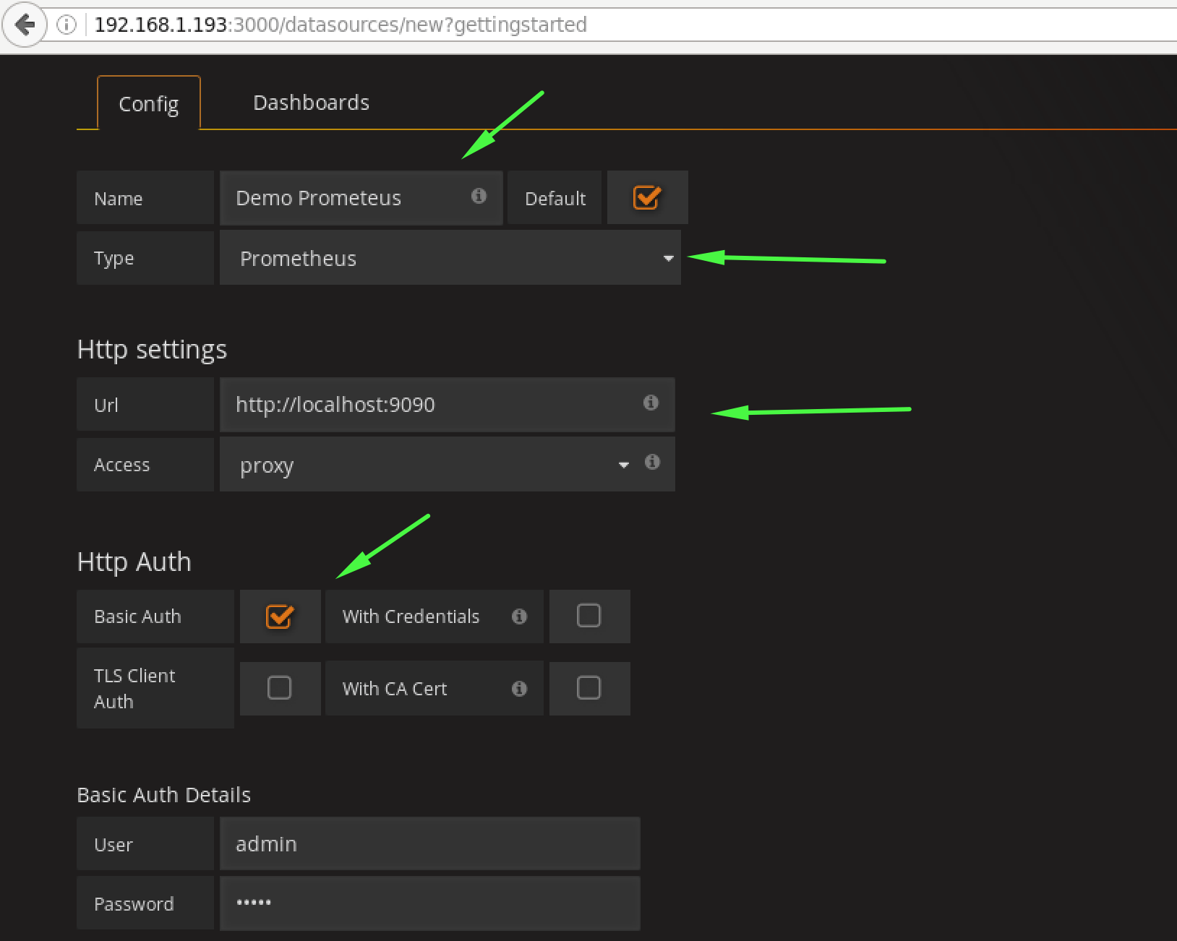Click the browser back arrow button
The width and height of the screenshot is (1177, 941).
[25, 25]
